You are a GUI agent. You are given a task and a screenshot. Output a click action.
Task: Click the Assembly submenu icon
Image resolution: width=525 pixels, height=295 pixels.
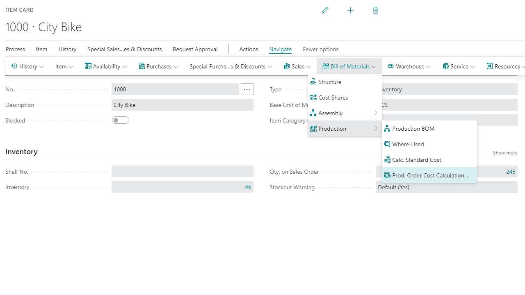[x=313, y=113]
